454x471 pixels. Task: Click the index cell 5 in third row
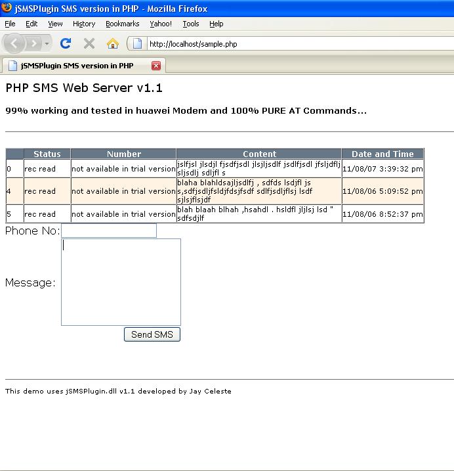point(14,214)
